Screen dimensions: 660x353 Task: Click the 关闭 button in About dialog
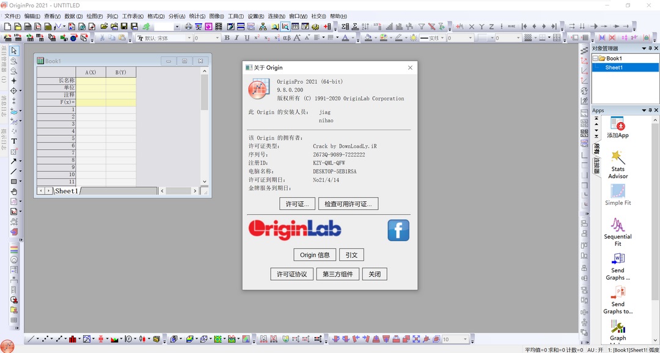[x=375, y=273]
